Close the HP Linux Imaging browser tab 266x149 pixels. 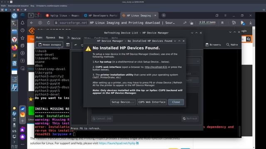tap(155, 15)
